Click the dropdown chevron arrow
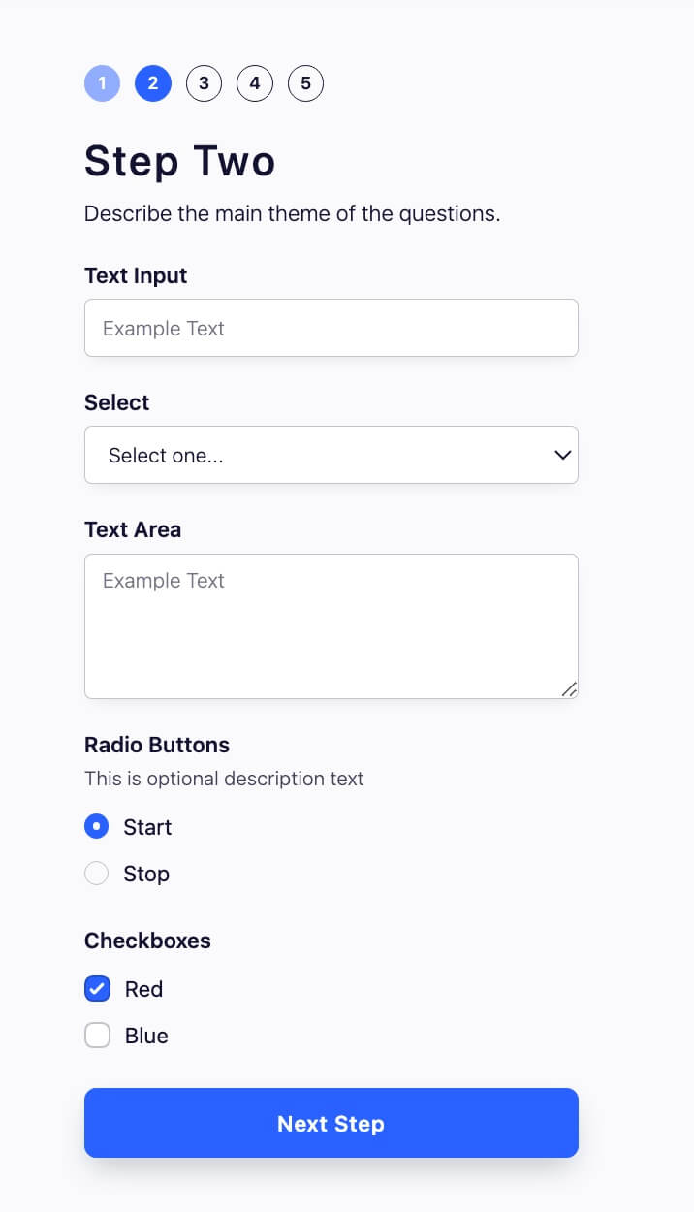Screen dimensions: 694x1212 point(561,454)
